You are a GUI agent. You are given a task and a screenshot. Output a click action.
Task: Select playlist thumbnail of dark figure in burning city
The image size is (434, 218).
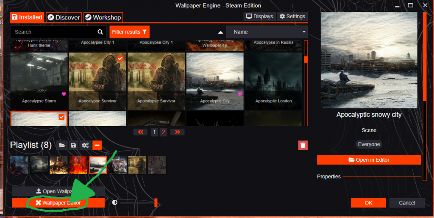(19, 165)
